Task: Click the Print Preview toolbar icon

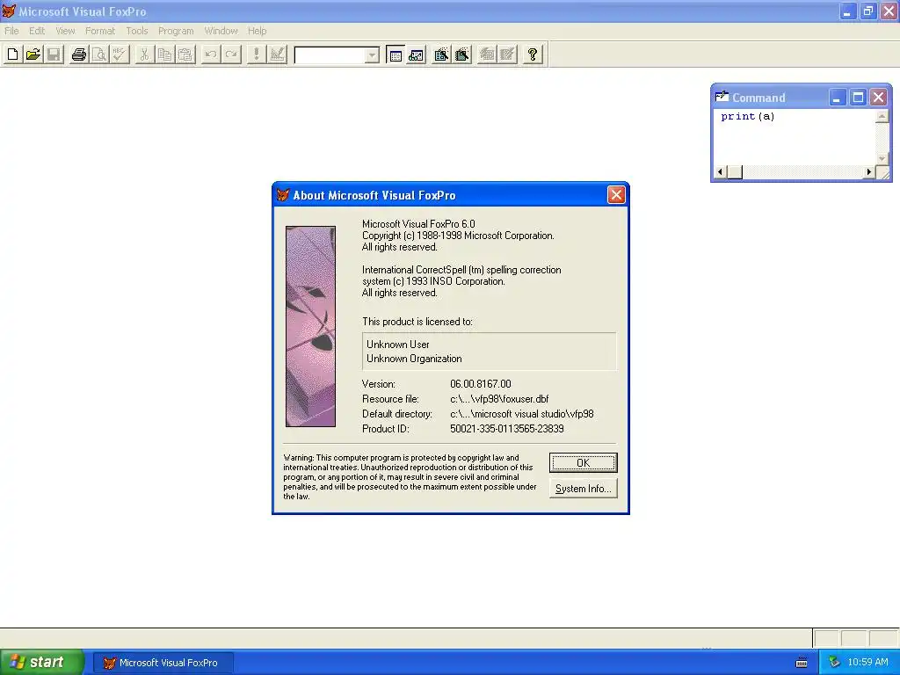Action: click(99, 54)
